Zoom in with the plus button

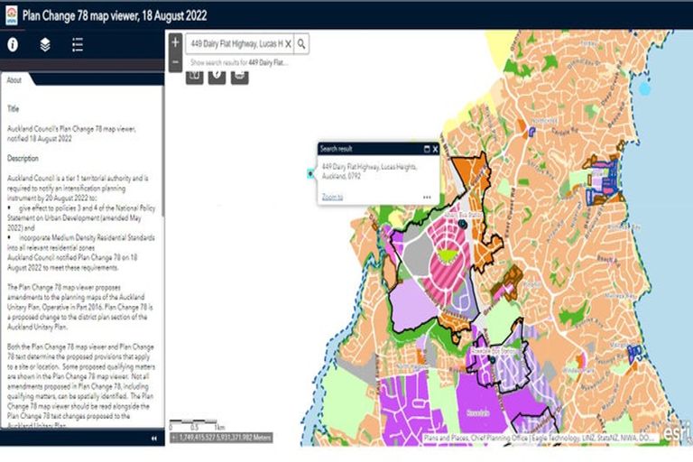[175, 42]
